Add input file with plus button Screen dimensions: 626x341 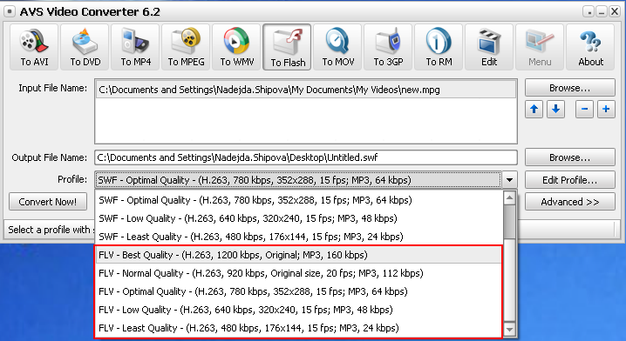pyautogui.click(x=606, y=109)
